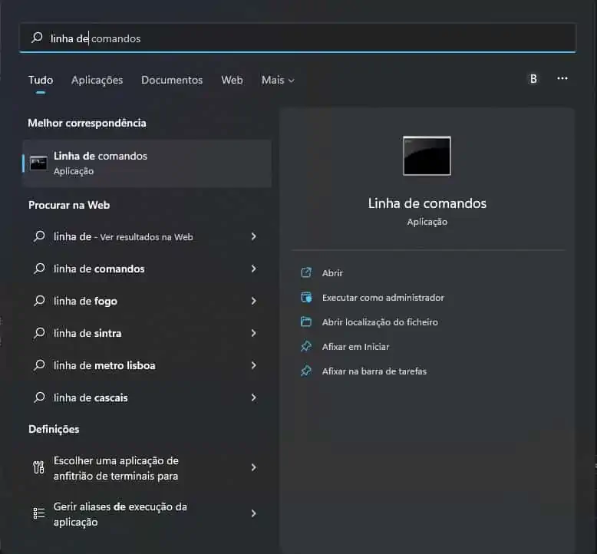Click pin icon beside Afixar em Iniciar
The image size is (597, 554).
point(306,347)
